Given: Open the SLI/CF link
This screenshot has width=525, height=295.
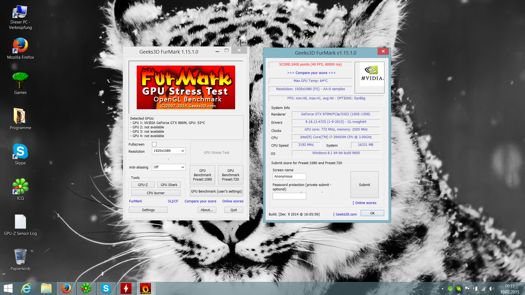Looking at the screenshot, I should point(173,201).
